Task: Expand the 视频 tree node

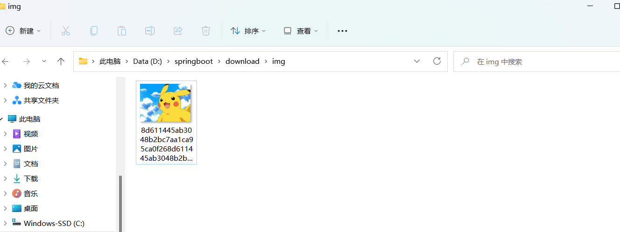Action: click(x=5, y=134)
